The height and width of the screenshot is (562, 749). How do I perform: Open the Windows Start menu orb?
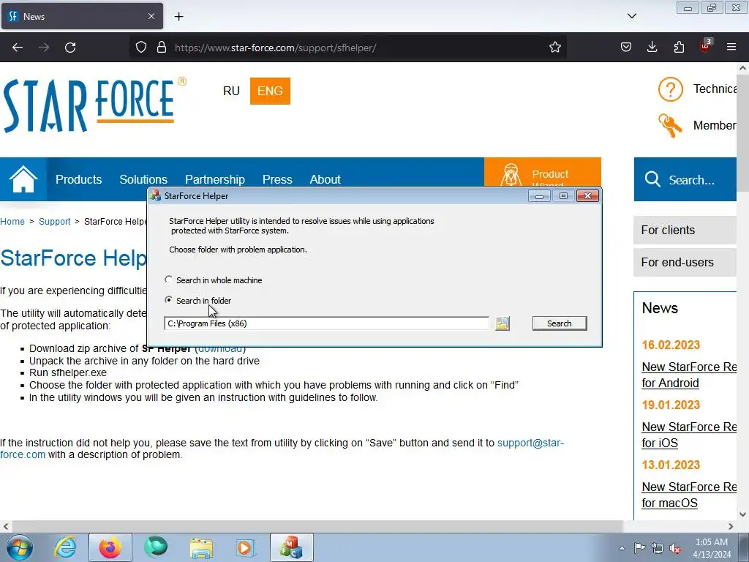click(19, 547)
